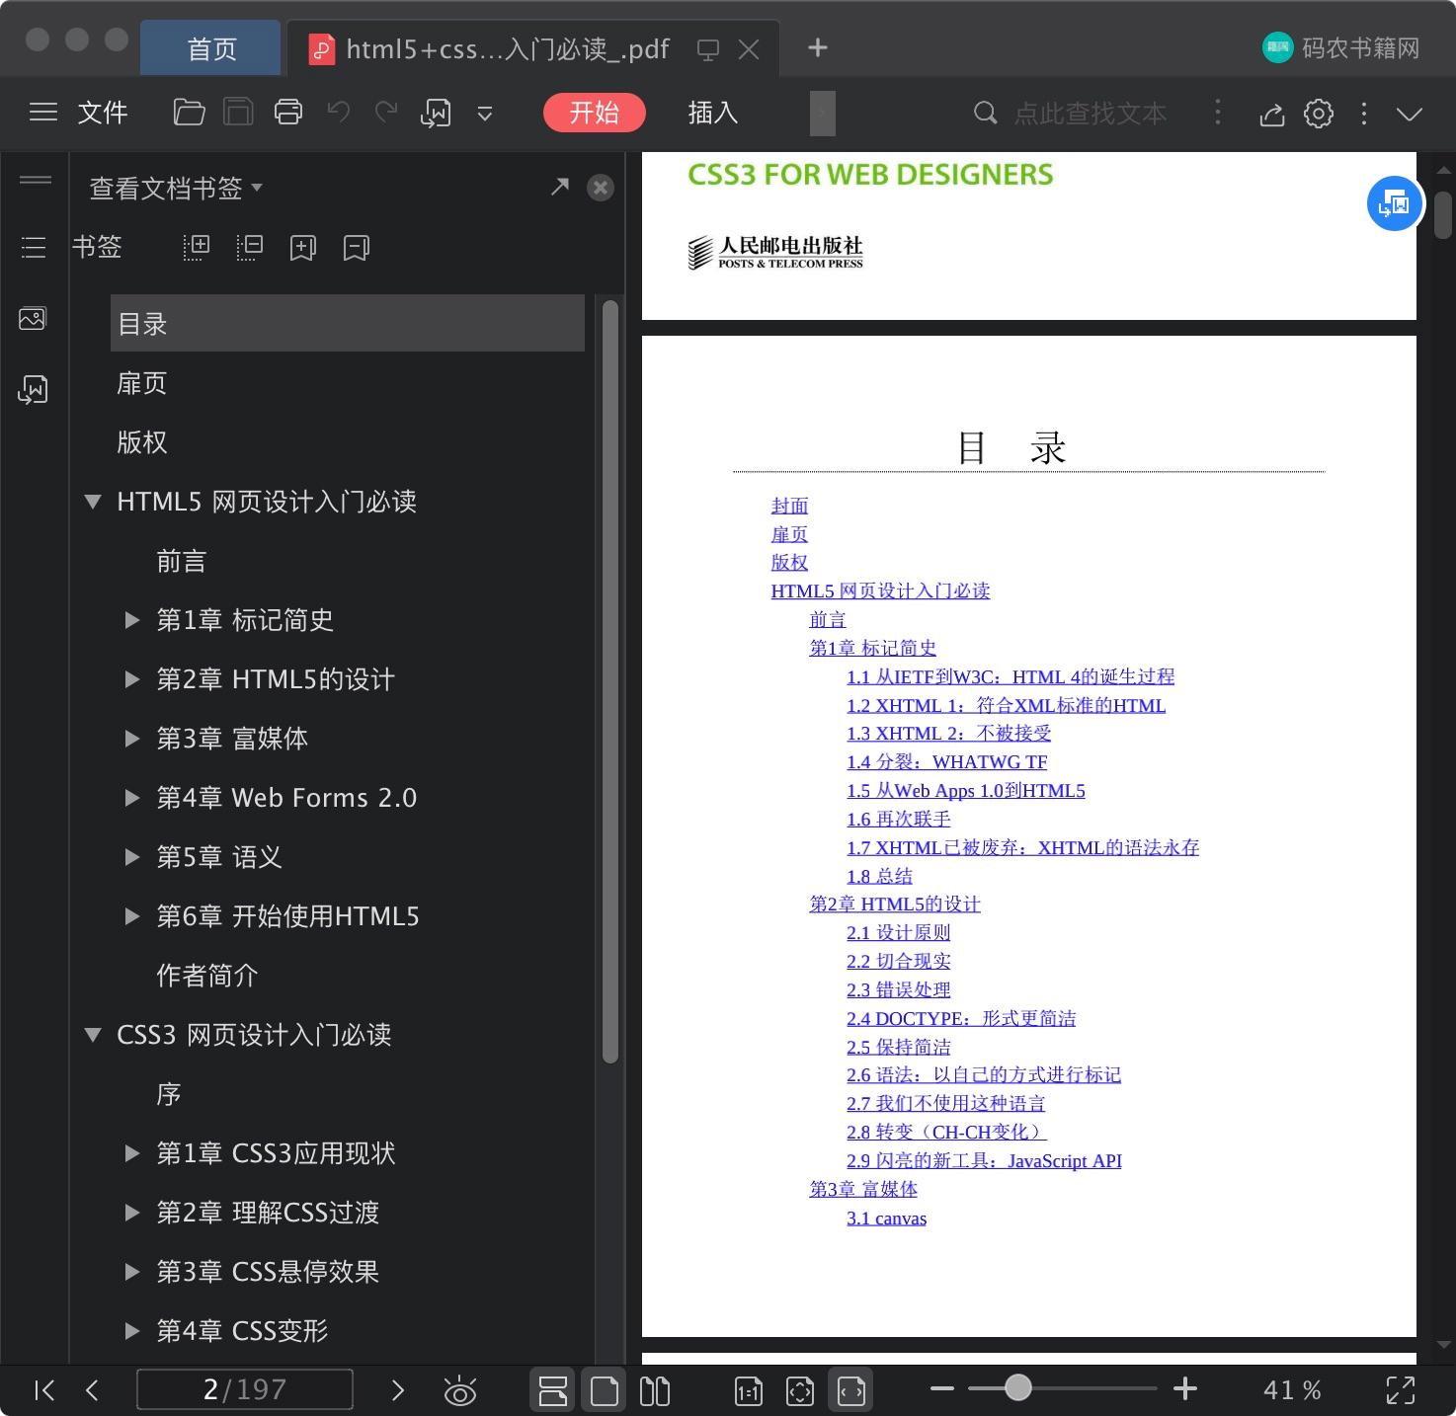Image resolution: width=1456 pixels, height=1416 pixels.
Task: Click the delete bookmark icon
Action: (356, 247)
